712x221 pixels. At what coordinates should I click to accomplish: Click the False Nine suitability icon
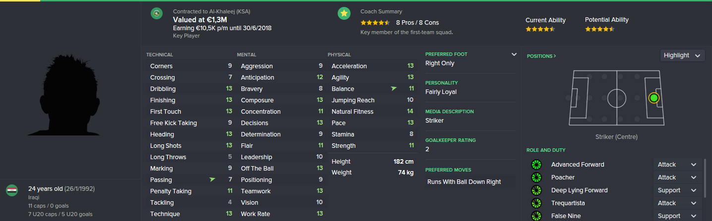535,216
